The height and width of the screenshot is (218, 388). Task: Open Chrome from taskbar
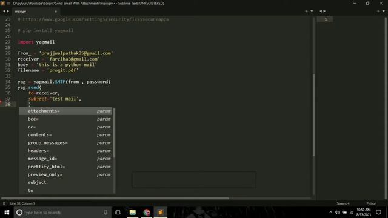point(147,213)
